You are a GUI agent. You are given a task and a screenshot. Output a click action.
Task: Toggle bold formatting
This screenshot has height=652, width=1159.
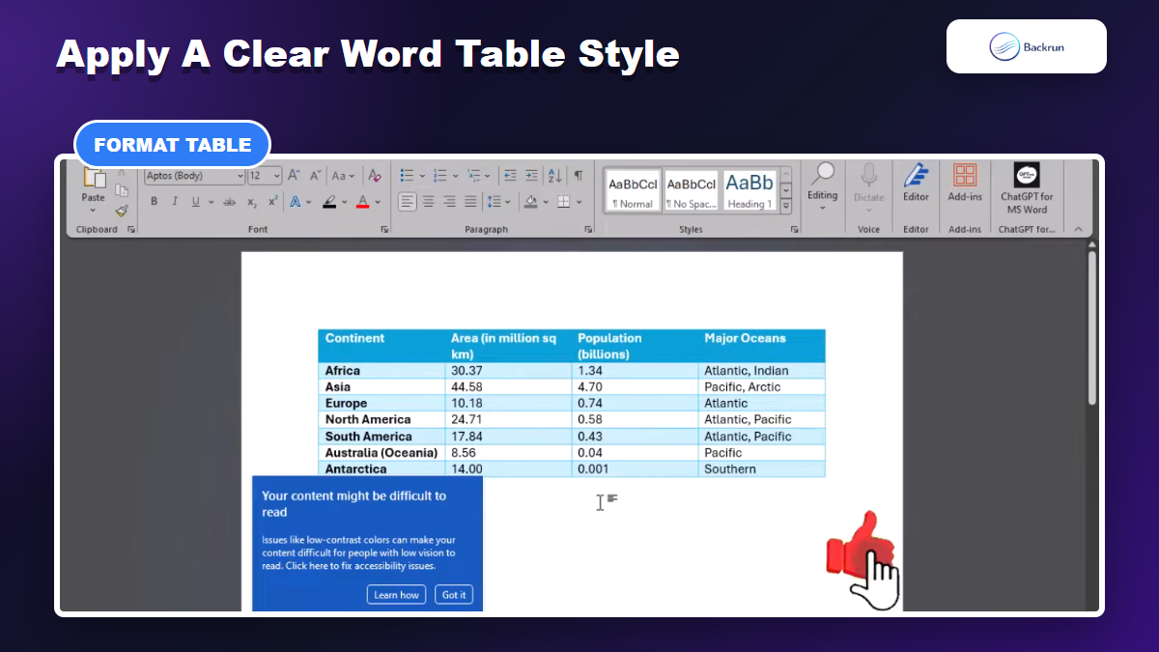(x=154, y=202)
